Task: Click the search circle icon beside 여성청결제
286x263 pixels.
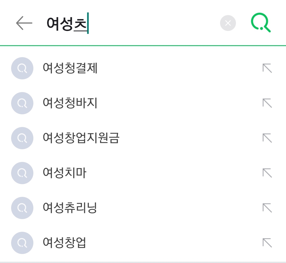Action: click(x=22, y=68)
